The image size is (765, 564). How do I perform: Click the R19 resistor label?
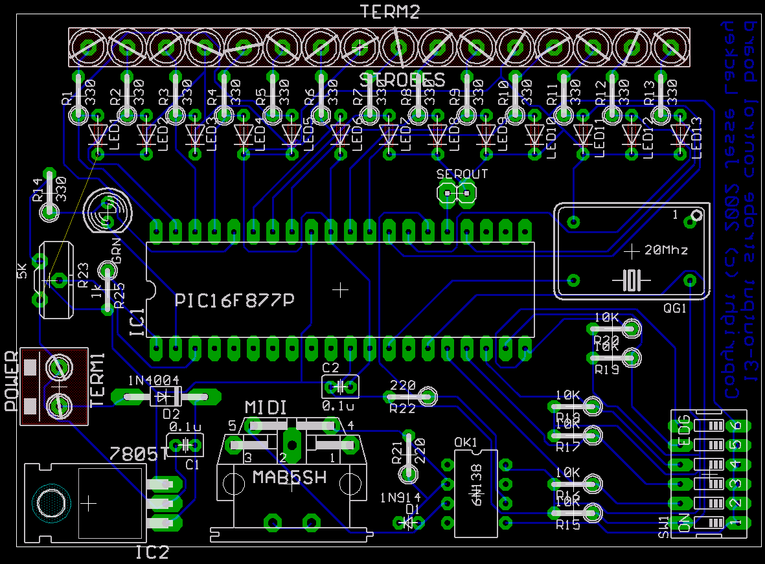click(606, 370)
